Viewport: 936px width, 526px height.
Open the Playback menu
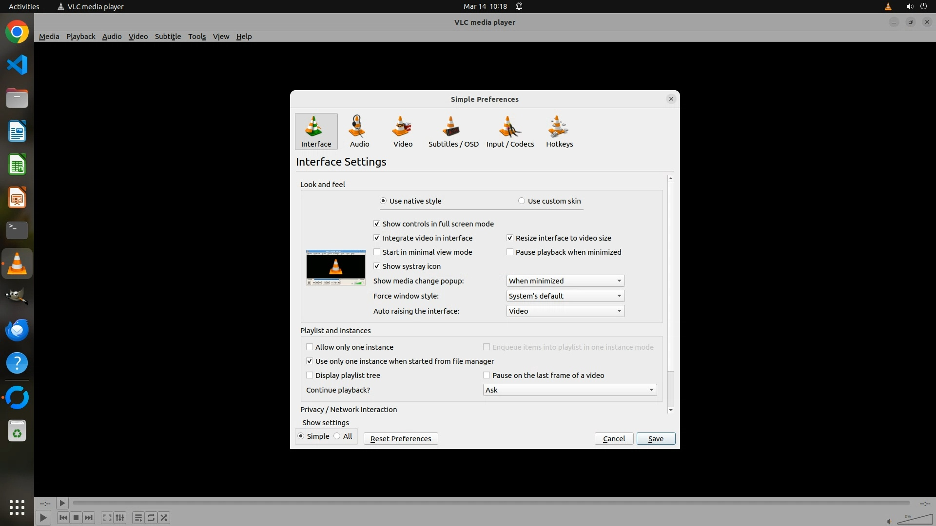pyautogui.click(x=80, y=37)
